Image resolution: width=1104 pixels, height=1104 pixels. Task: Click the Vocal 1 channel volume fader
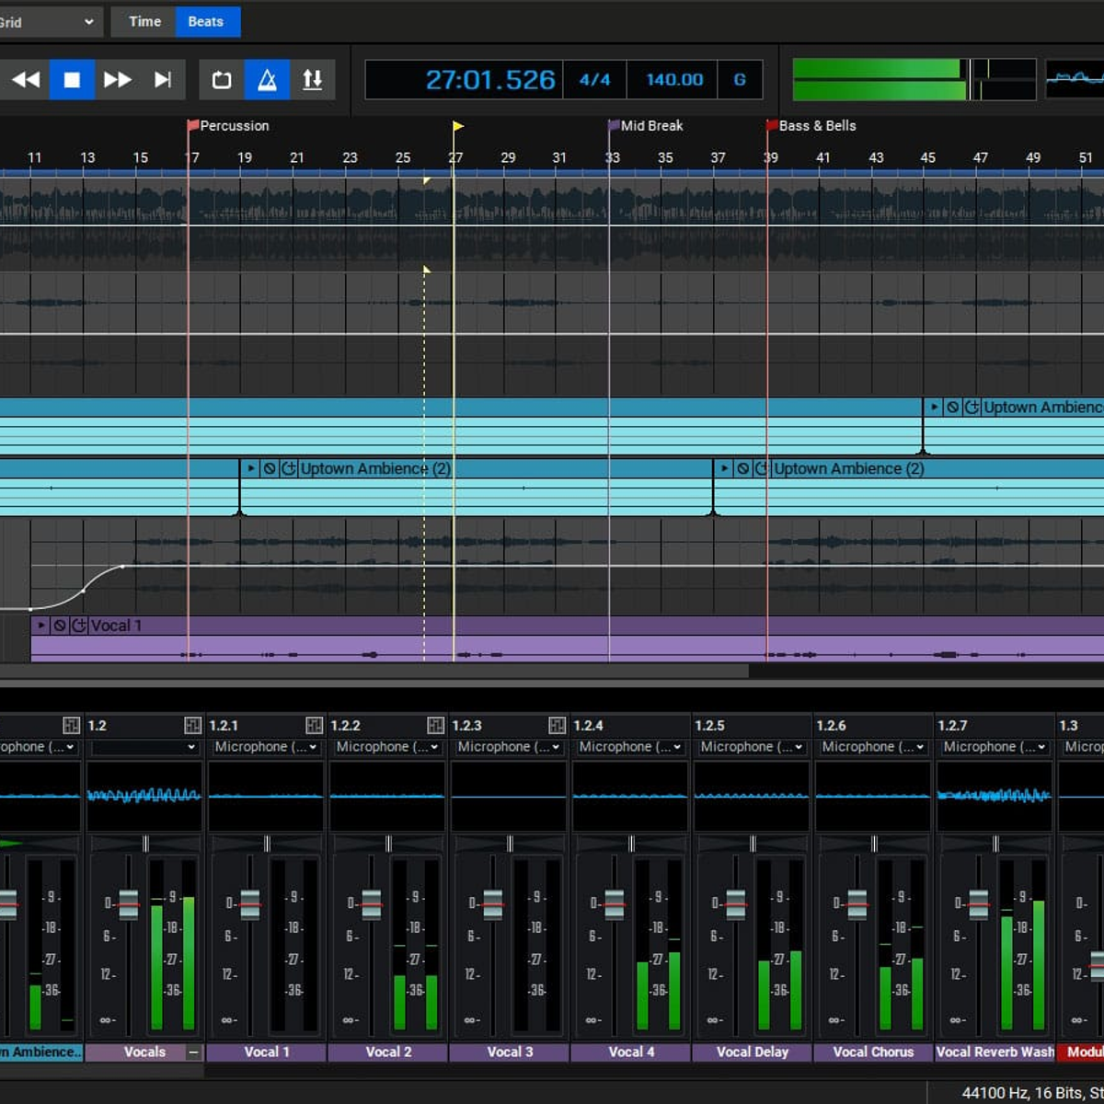[250, 904]
